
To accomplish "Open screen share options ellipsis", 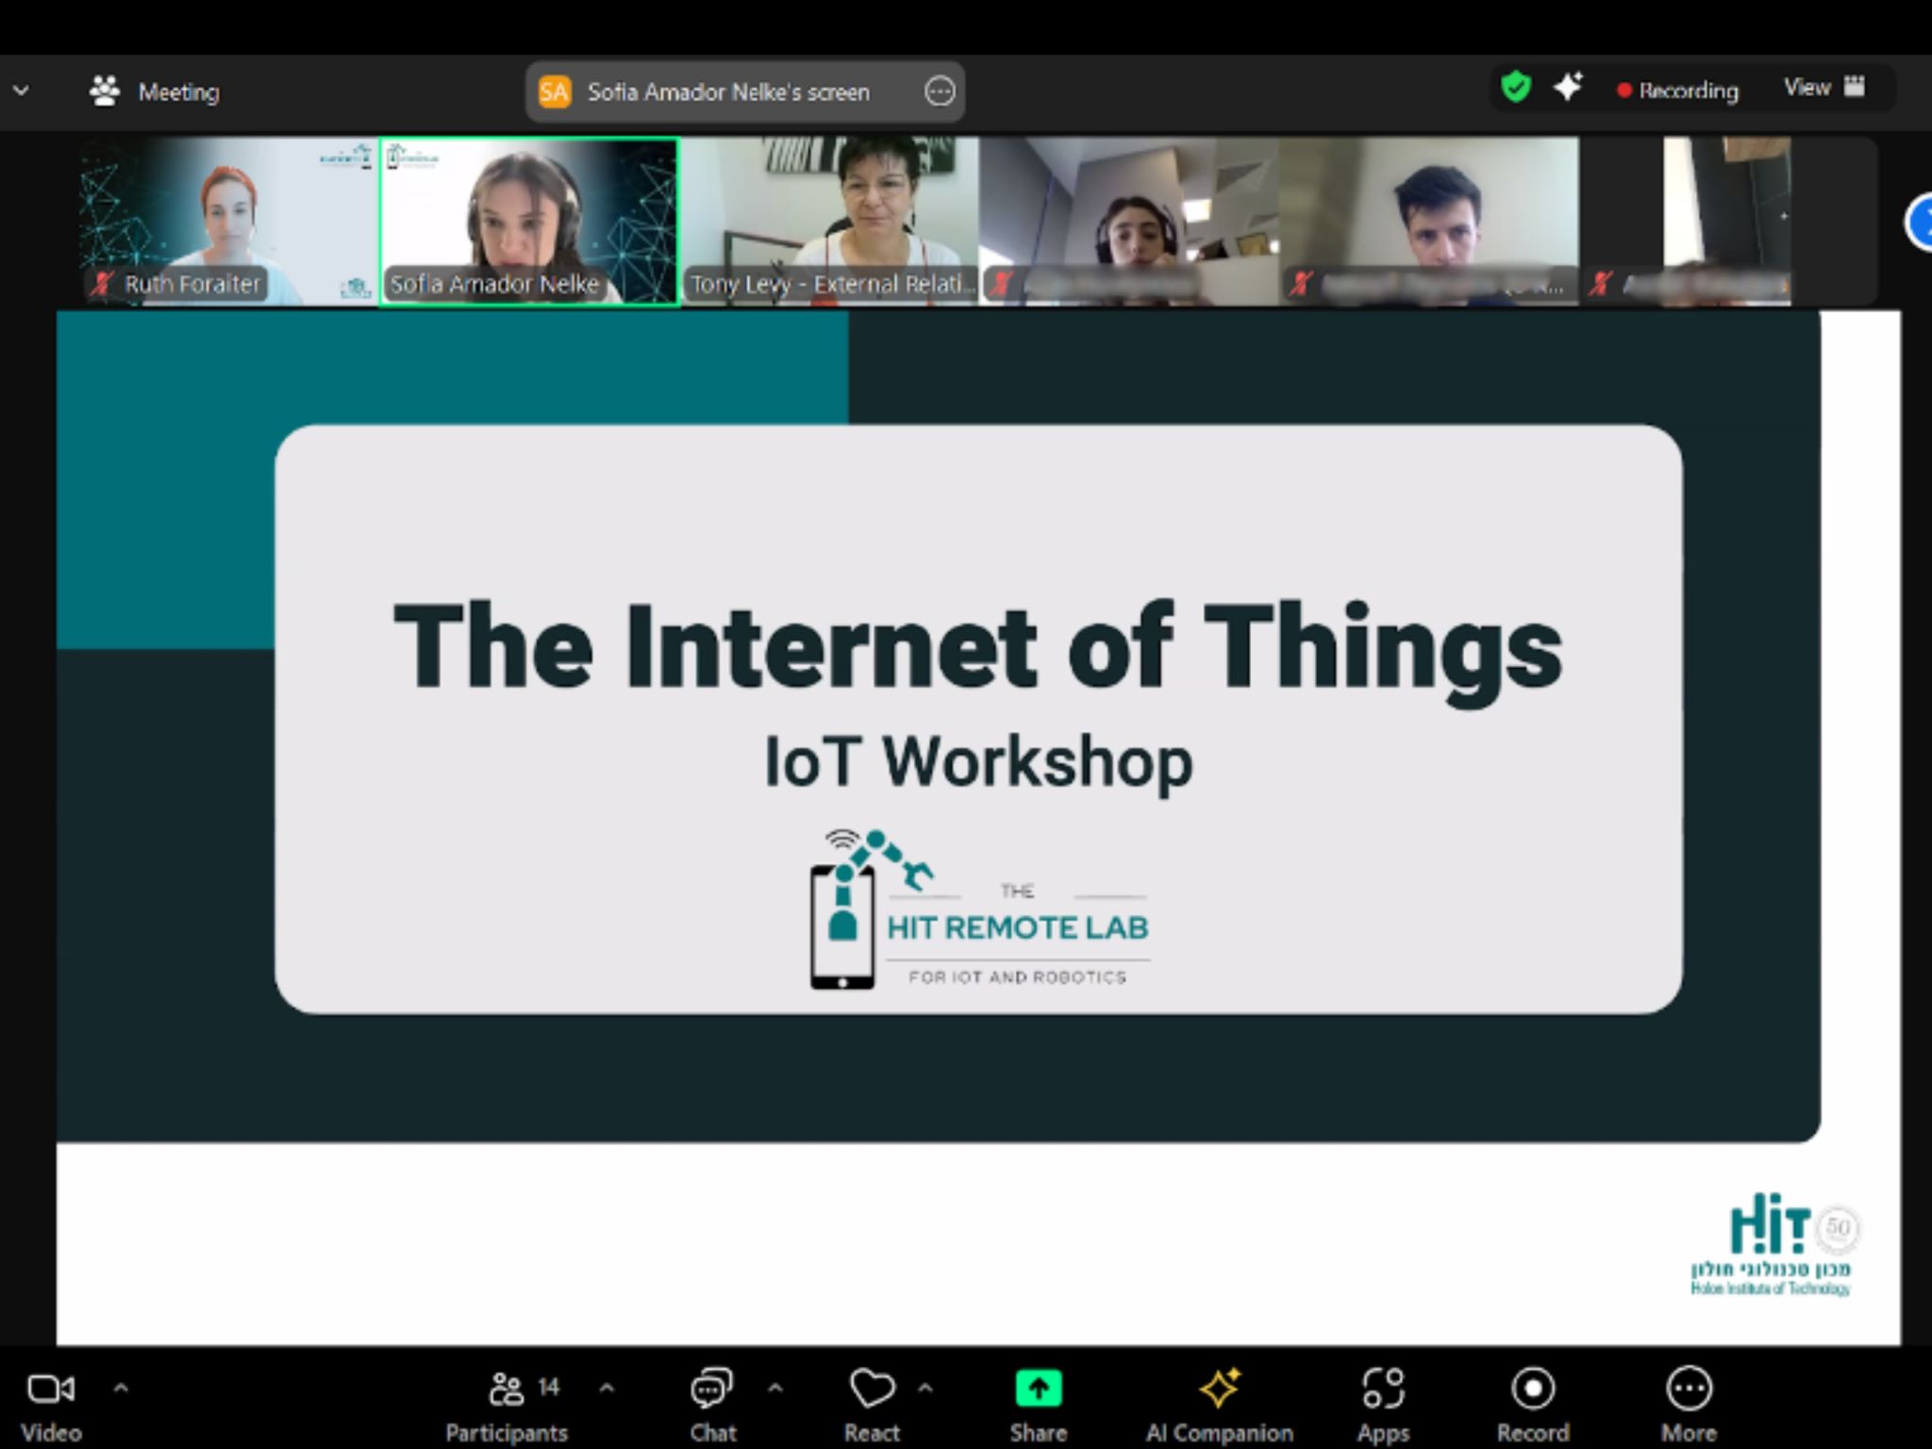I will (x=940, y=92).
